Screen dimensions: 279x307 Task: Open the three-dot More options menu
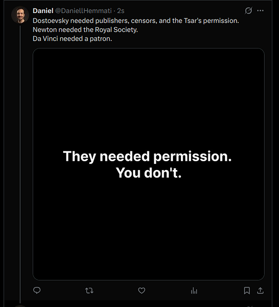pyautogui.click(x=260, y=11)
